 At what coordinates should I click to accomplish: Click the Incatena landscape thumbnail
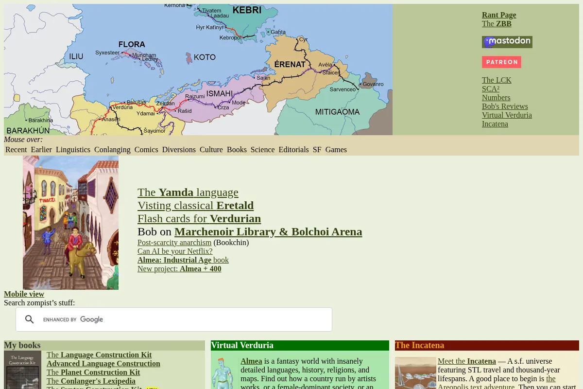415,373
